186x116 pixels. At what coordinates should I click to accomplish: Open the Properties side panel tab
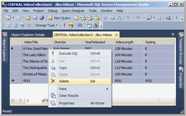tap(181, 78)
